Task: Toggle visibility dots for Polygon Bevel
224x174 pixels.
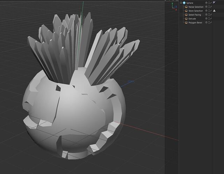Action: click(209, 22)
